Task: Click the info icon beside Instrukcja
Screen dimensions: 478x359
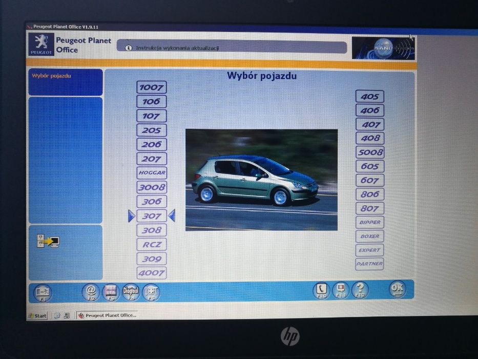Action: (129, 48)
